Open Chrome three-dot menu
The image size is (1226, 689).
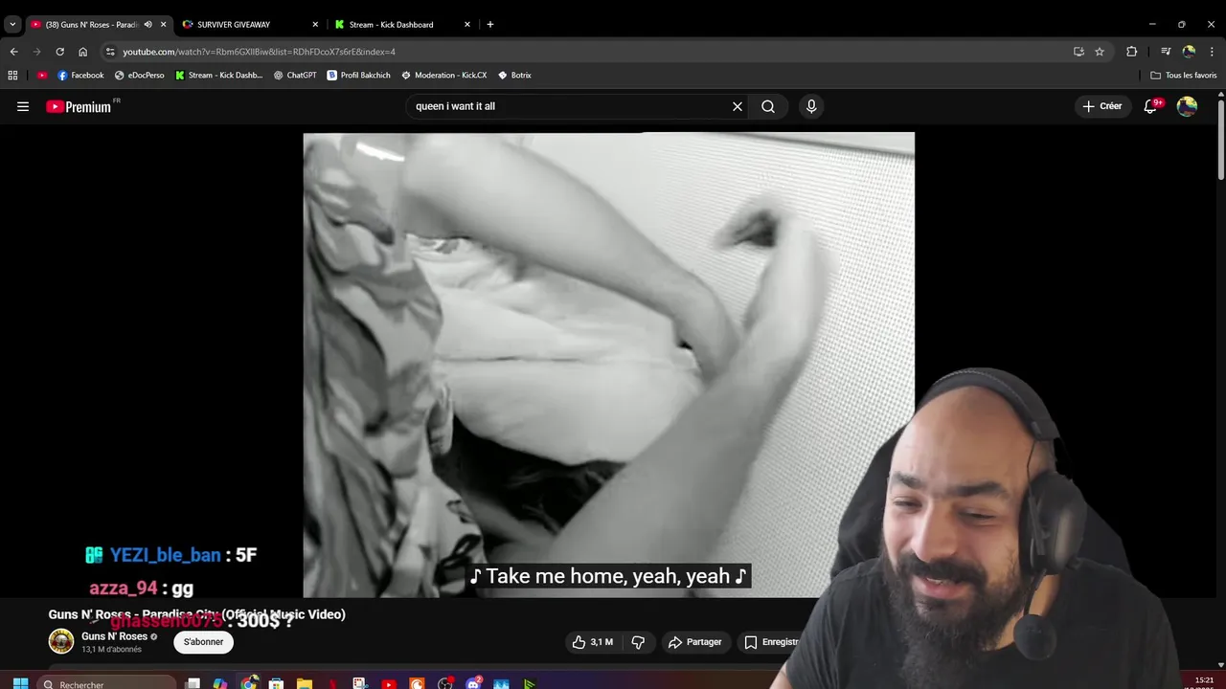1213,52
